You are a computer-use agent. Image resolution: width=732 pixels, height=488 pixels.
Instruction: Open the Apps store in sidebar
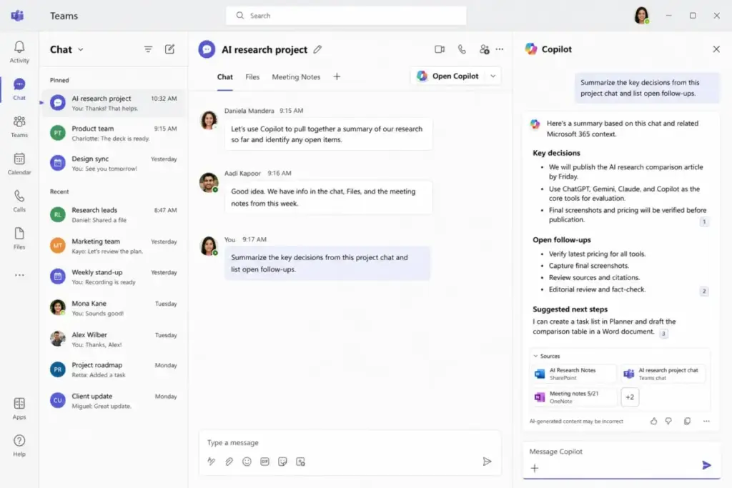coord(19,408)
